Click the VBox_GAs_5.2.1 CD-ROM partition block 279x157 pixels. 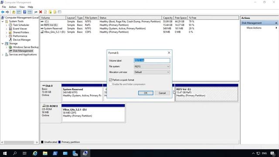coord(93,113)
